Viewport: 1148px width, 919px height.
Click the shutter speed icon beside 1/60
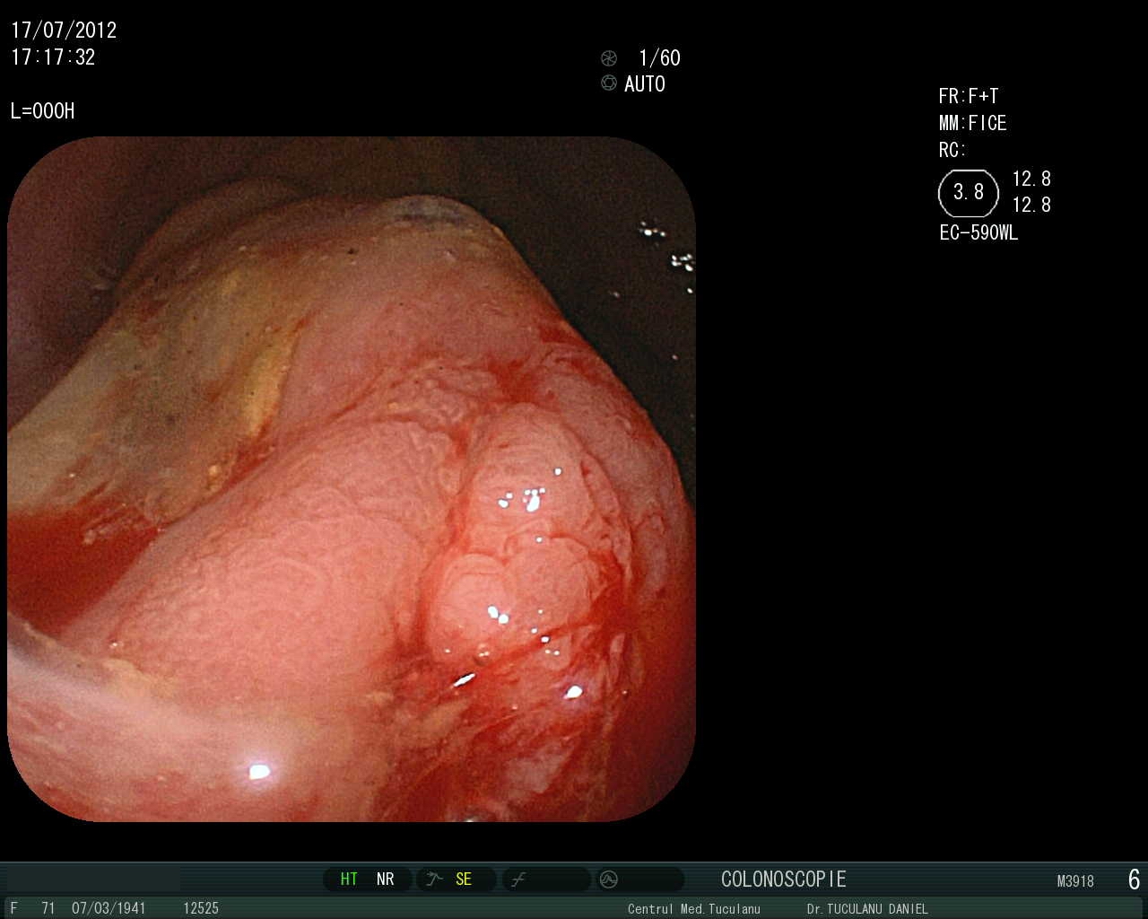(609, 58)
